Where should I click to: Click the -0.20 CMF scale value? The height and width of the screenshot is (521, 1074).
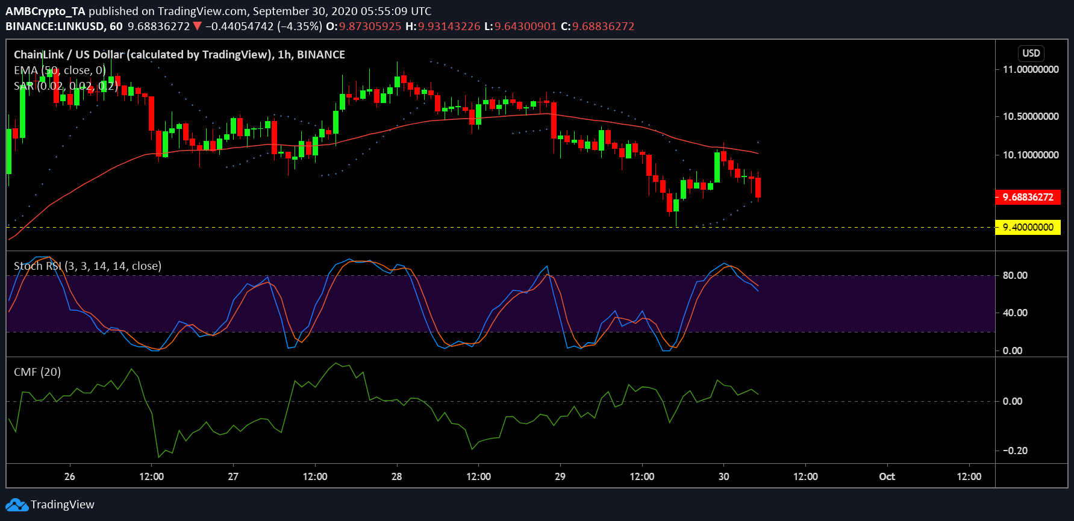click(x=1015, y=451)
